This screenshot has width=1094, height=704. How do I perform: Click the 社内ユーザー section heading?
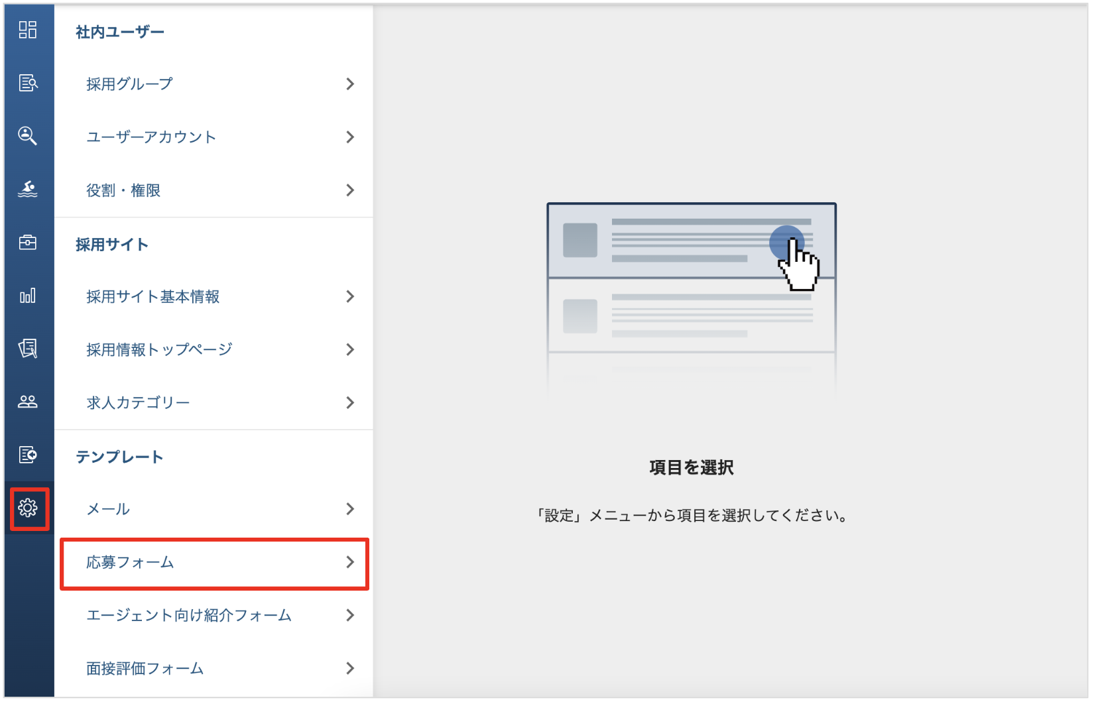[x=120, y=32]
